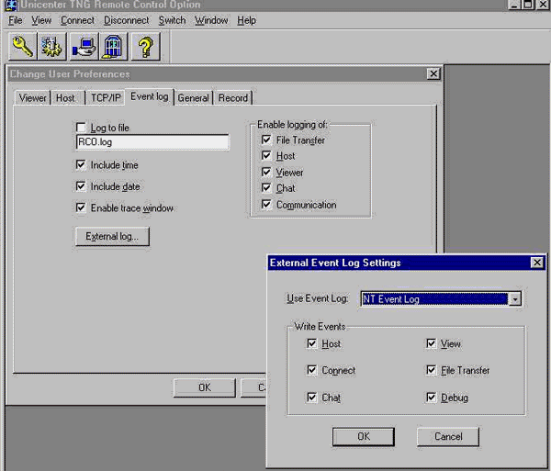Image resolution: width=551 pixels, height=471 pixels.
Task: Click the building icon in toolbar
Action: tap(113, 46)
